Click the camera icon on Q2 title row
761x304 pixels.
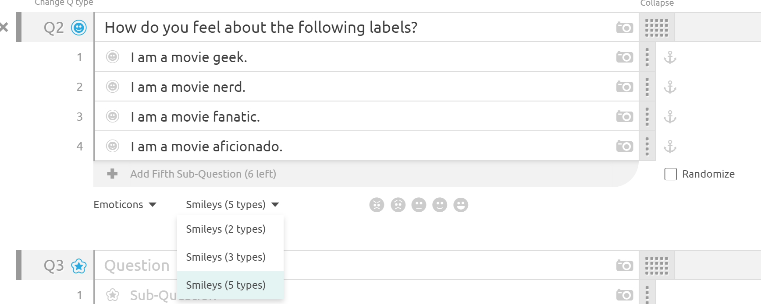tap(624, 28)
